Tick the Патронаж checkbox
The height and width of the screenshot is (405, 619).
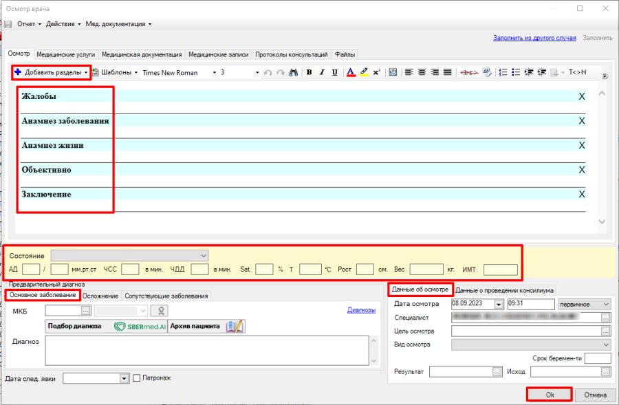click(x=137, y=378)
